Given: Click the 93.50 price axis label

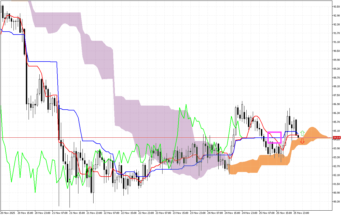Looking at the screenshot, I should point(337,6).
